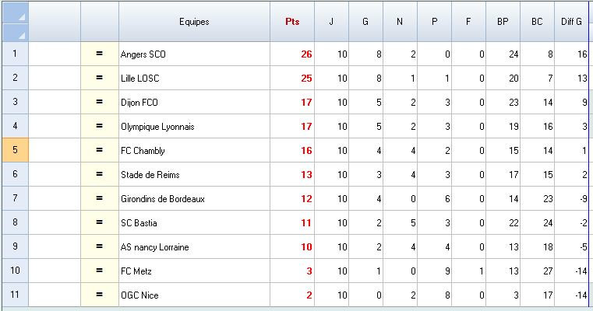593x311 pixels.
Task: Click the upper select-all corner triangle
Action: pyautogui.click(x=22, y=16)
